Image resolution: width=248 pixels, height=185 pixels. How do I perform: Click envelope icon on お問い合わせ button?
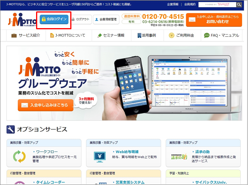[192, 20]
